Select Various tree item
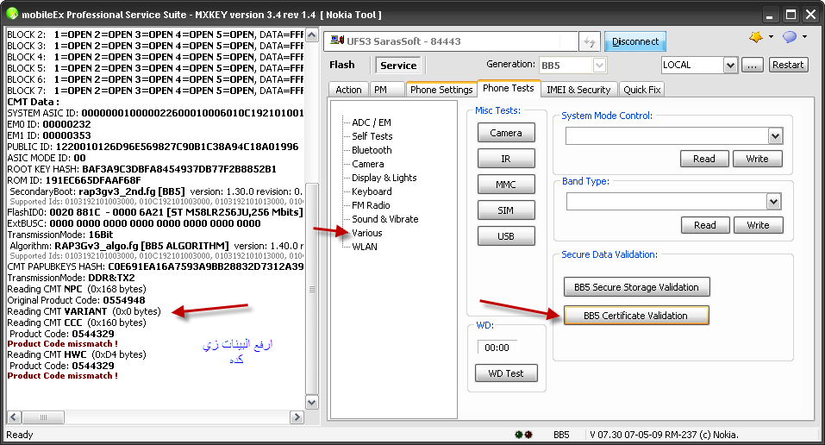The height and width of the screenshot is (445, 825). [366, 233]
